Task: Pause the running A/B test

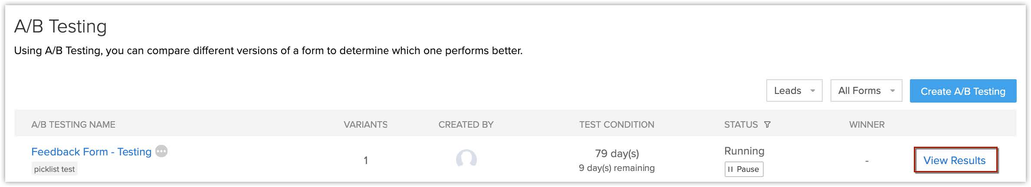Action: [744, 169]
